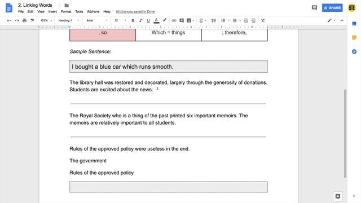Click the 'Sample Sentence:' italic text
Image resolution: width=361 pixels, height=203 pixels.
click(90, 51)
